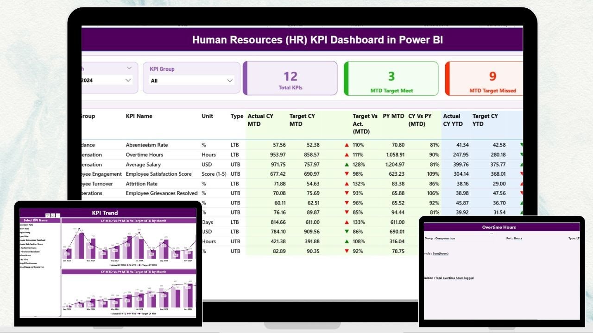Click the green down arrow beside 86%
This screenshot has height=333, width=593.
pyautogui.click(x=347, y=232)
